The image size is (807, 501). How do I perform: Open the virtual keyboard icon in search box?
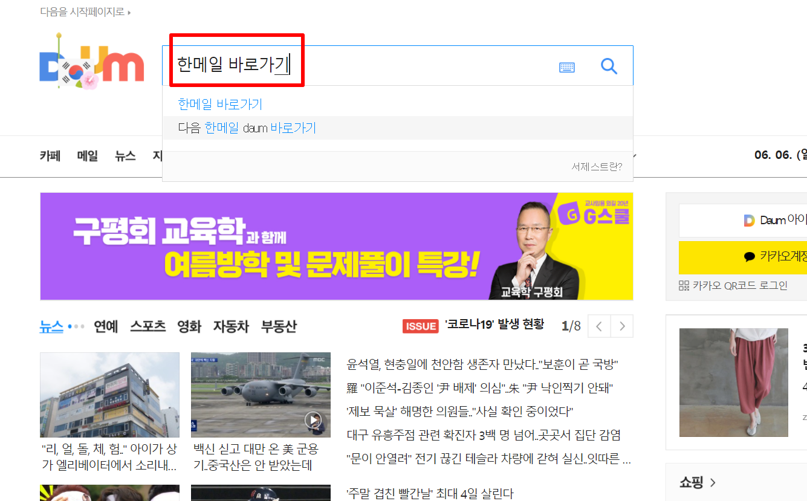point(567,67)
